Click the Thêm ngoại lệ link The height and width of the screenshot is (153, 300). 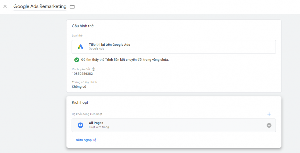(x=85, y=140)
